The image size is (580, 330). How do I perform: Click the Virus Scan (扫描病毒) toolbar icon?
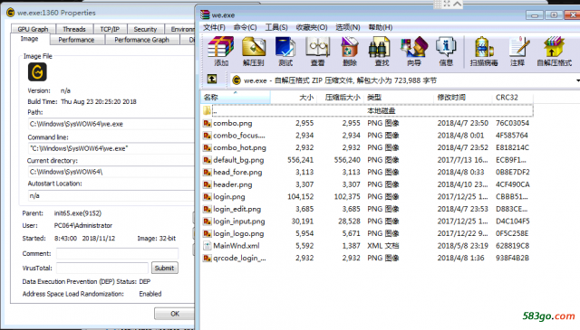[x=484, y=51]
